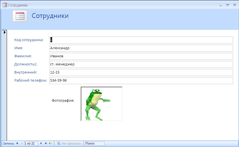Go to first record navigation arrow
This screenshot has width=239, height=147.
tap(17, 143)
